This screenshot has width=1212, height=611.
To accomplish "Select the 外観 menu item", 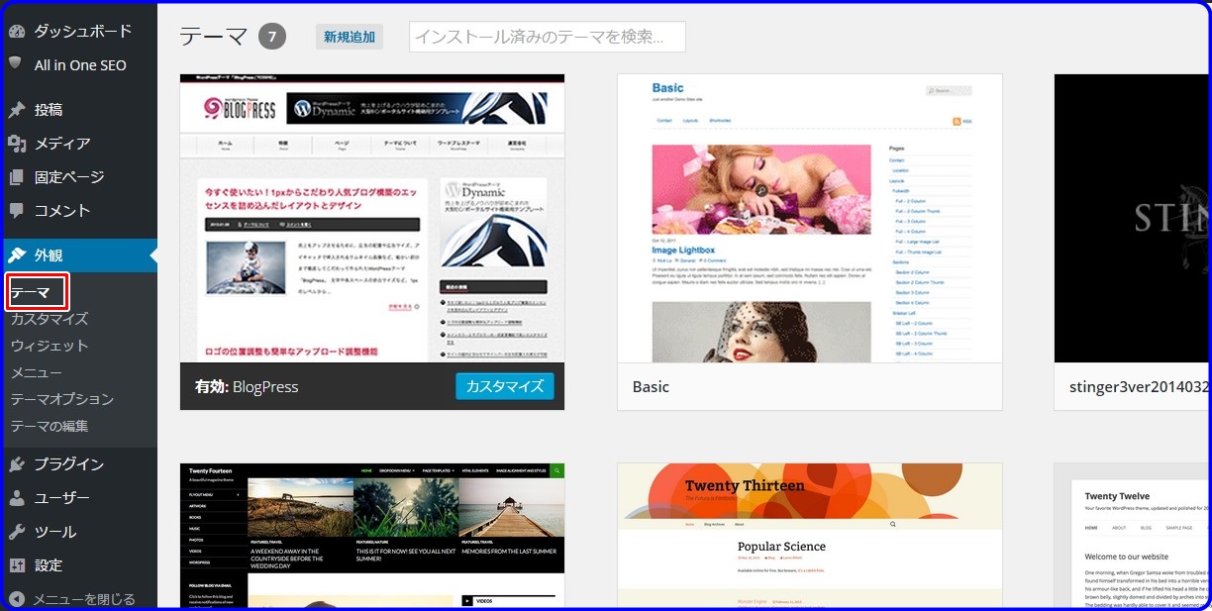I will point(78,255).
